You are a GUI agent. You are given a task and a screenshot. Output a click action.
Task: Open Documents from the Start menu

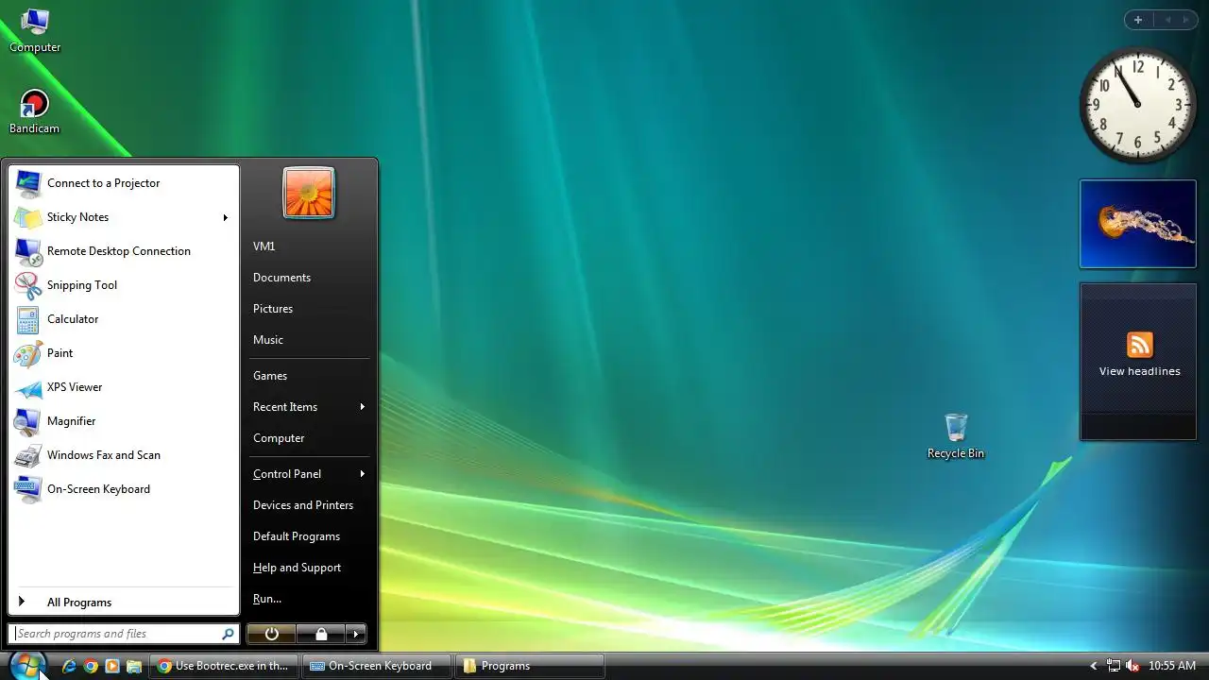pyautogui.click(x=309, y=278)
